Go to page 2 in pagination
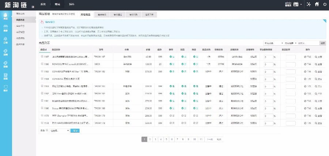Image resolution: width=329 pixels, height=156 pixels. (x=151, y=139)
